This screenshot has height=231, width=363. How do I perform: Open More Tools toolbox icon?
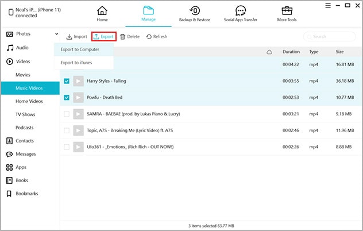click(x=287, y=11)
